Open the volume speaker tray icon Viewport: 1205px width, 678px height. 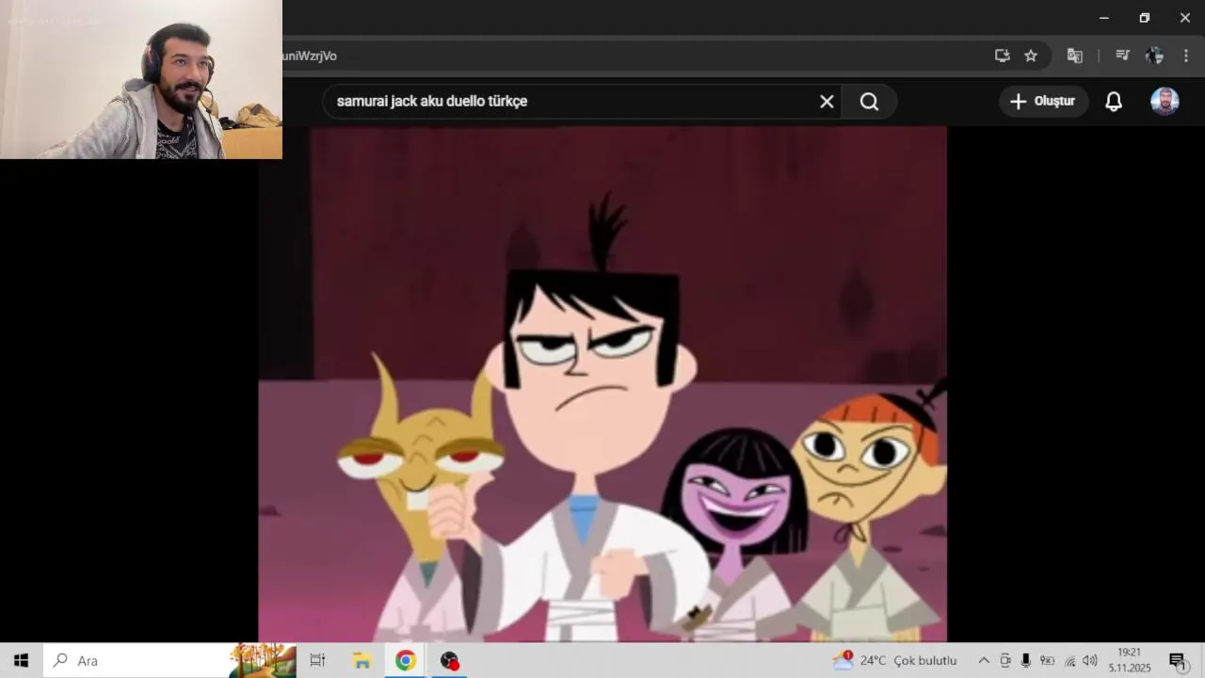pyautogui.click(x=1090, y=660)
